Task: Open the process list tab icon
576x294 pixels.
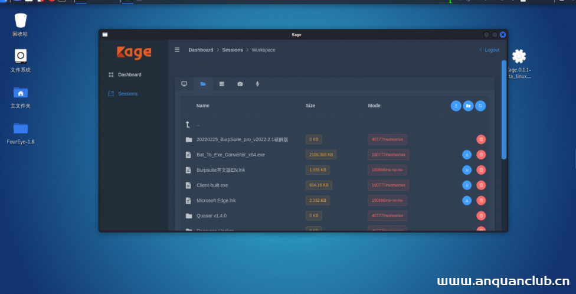Action: click(x=222, y=84)
